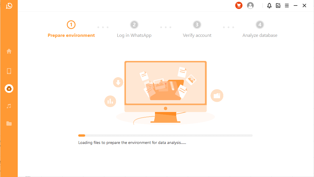Select the music note sidebar icon
The image size is (314, 177).
[9, 106]
